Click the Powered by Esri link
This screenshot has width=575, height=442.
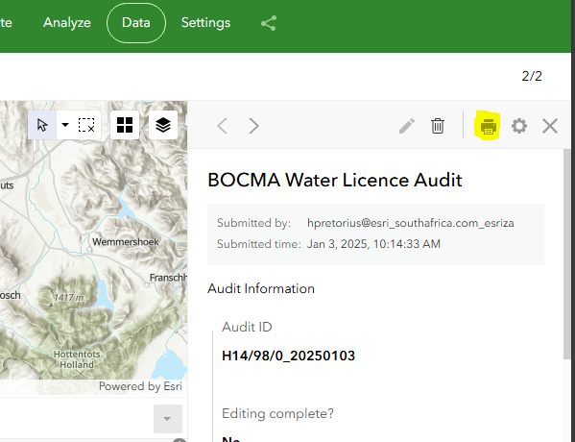pos(140,386)
